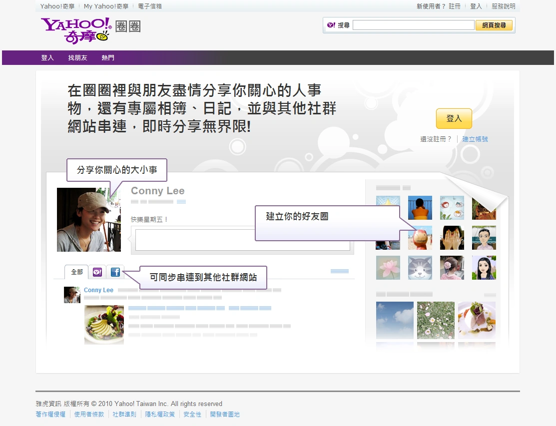This screenshot has width=556, height=426.
Task: Click 註冊 at the top right
Action: (454, 6)
